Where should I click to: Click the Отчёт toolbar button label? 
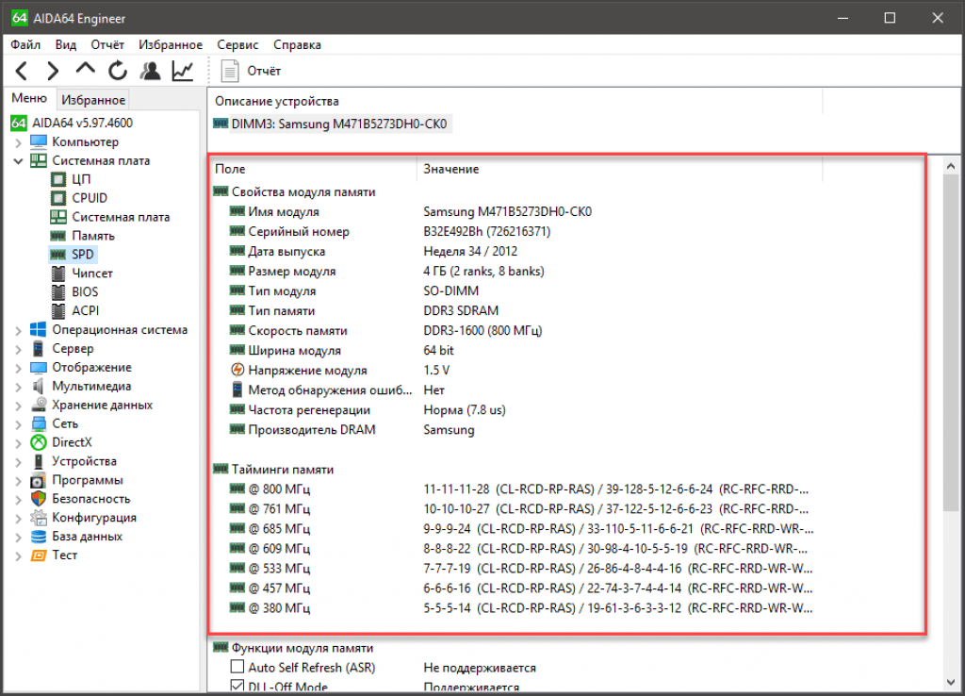coord(264,72)
